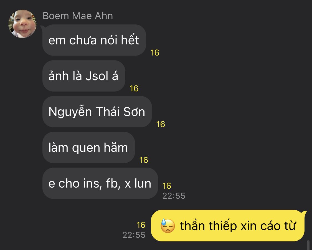Open Boem Mae Ahn's profile picture
Image resolution: width=312 pixels, height=250 pixels.
click(22, 24)
